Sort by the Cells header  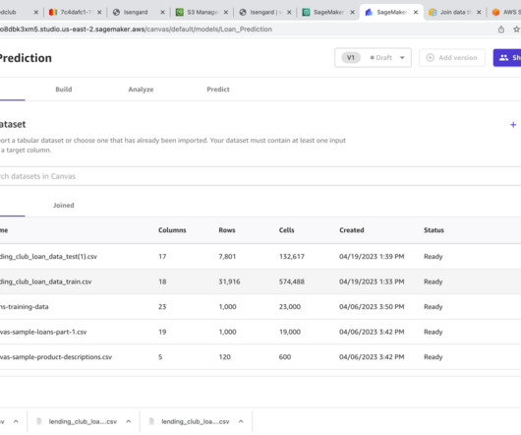click(x=286, y=230)
